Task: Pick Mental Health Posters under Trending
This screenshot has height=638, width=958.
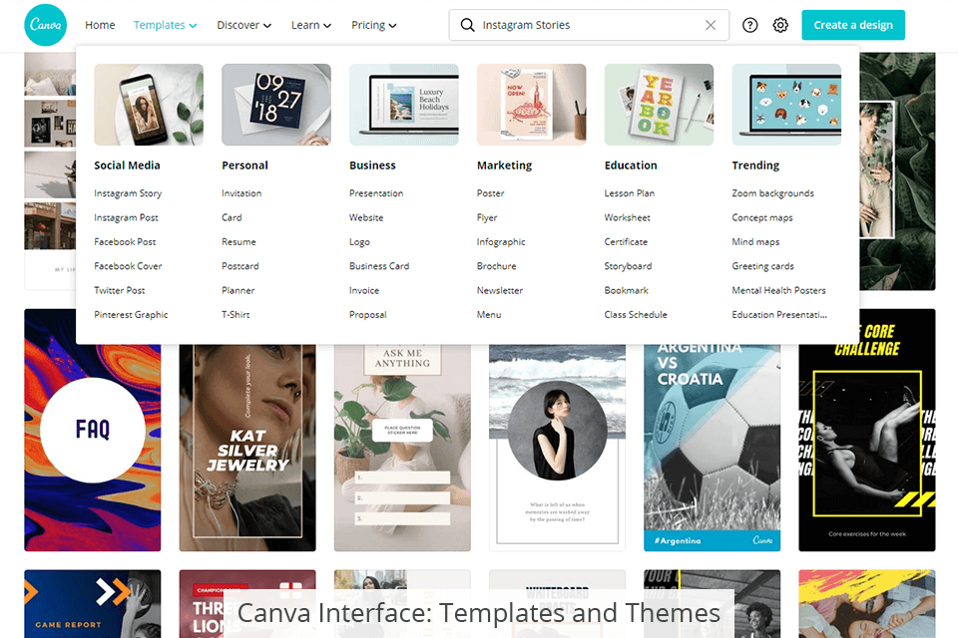Action: click(778, 291)
